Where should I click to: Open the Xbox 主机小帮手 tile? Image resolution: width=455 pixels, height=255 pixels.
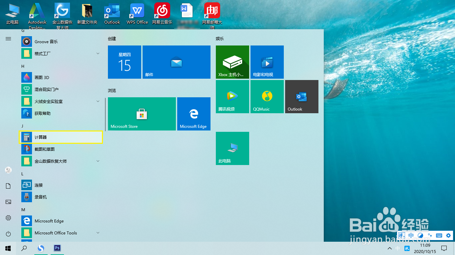pos(232,62)
